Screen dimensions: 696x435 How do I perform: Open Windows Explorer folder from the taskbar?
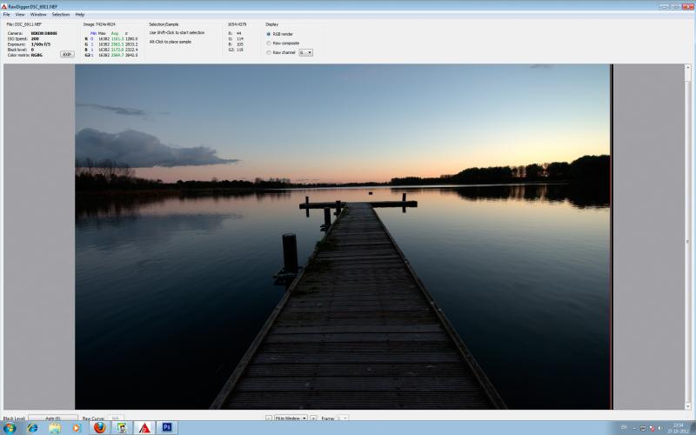[x=55, y=428]
